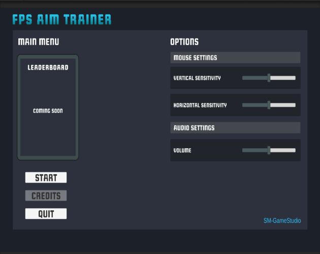
Task: Click the START button
Action: pos(46,177)
